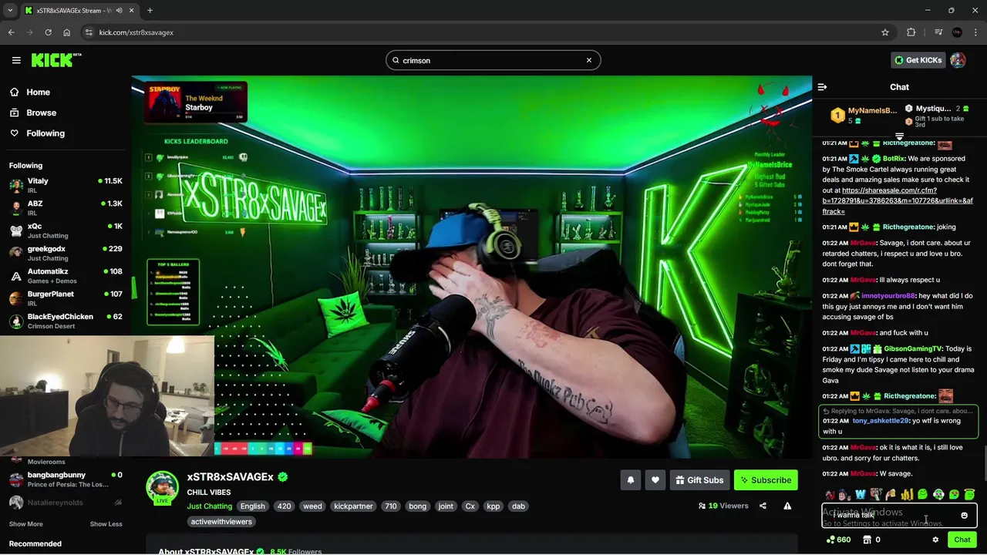Open Vitaly's followed channel
This screenshot has width=987, height=555.
(66, 185)
